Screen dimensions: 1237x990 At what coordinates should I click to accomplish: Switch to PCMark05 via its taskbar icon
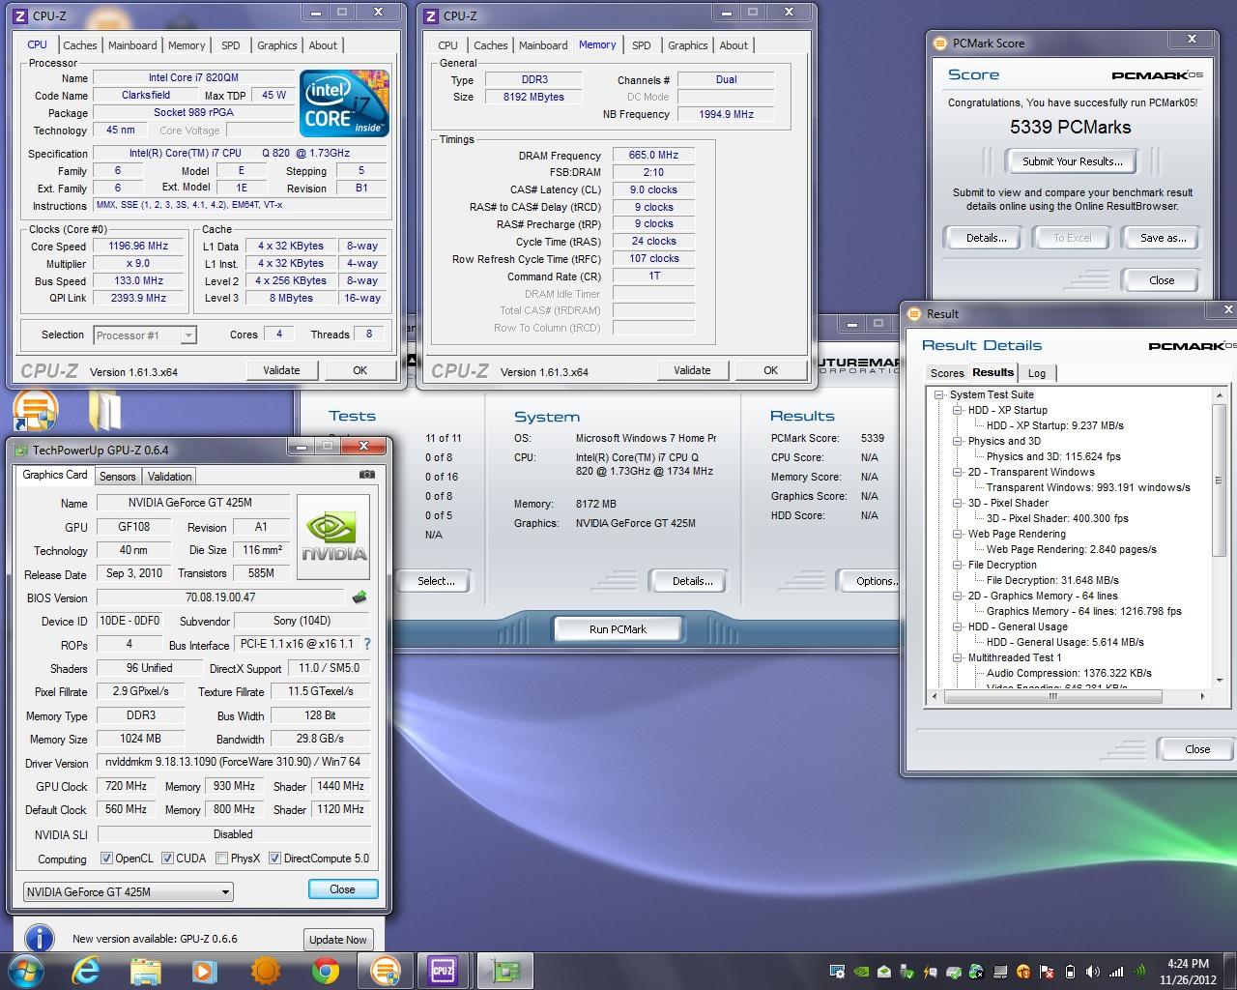pyautogui.click(x=385, y=970)
